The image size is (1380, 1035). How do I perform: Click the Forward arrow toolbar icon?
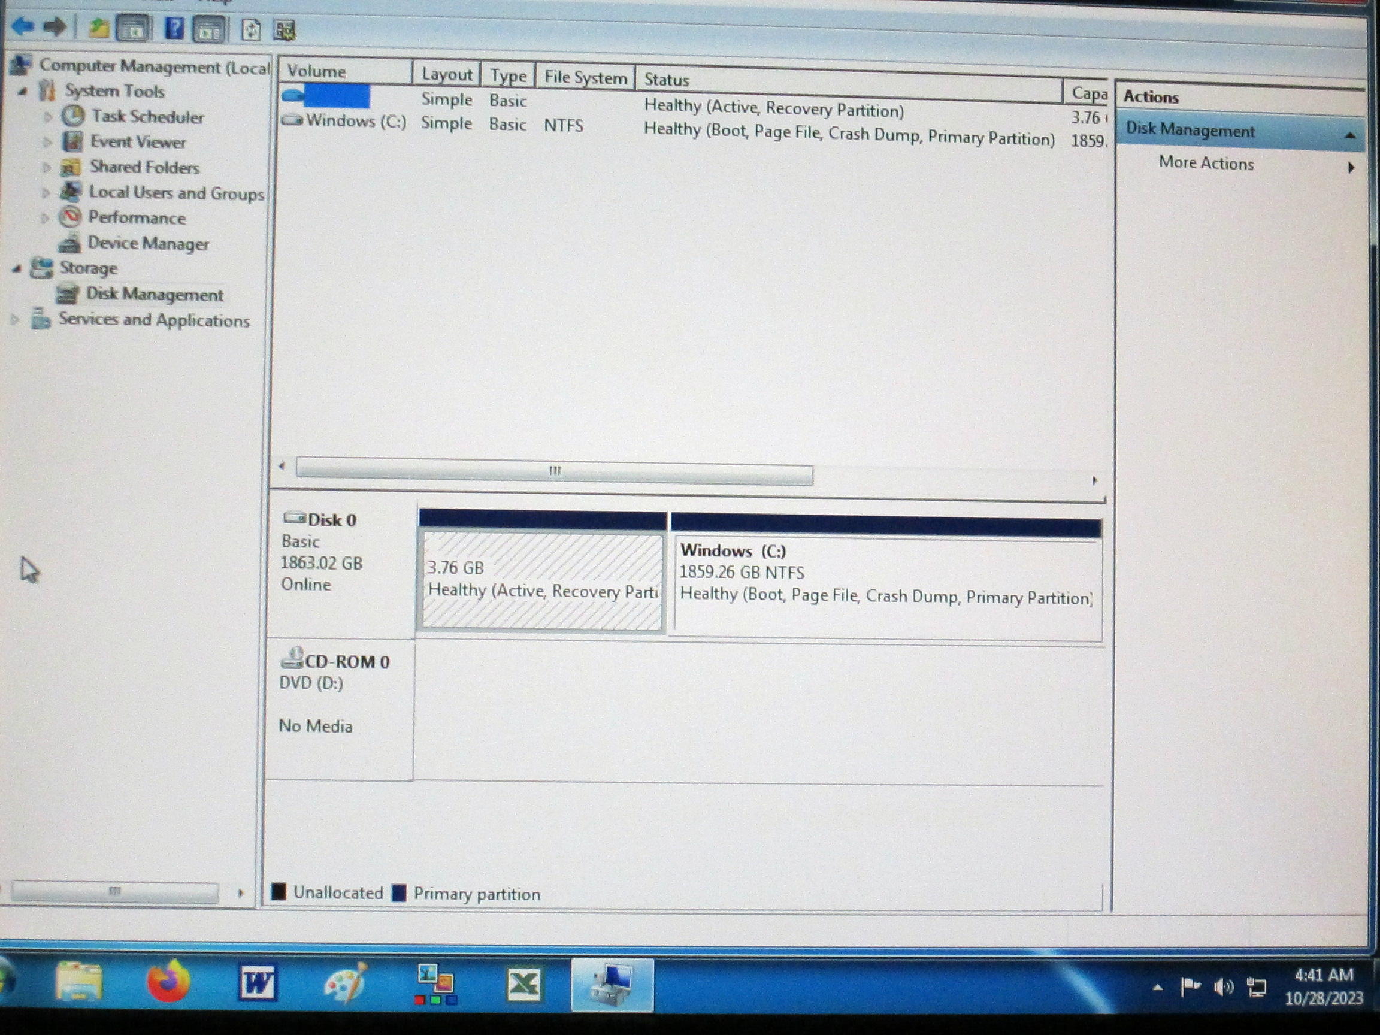(x=55, y=27)
